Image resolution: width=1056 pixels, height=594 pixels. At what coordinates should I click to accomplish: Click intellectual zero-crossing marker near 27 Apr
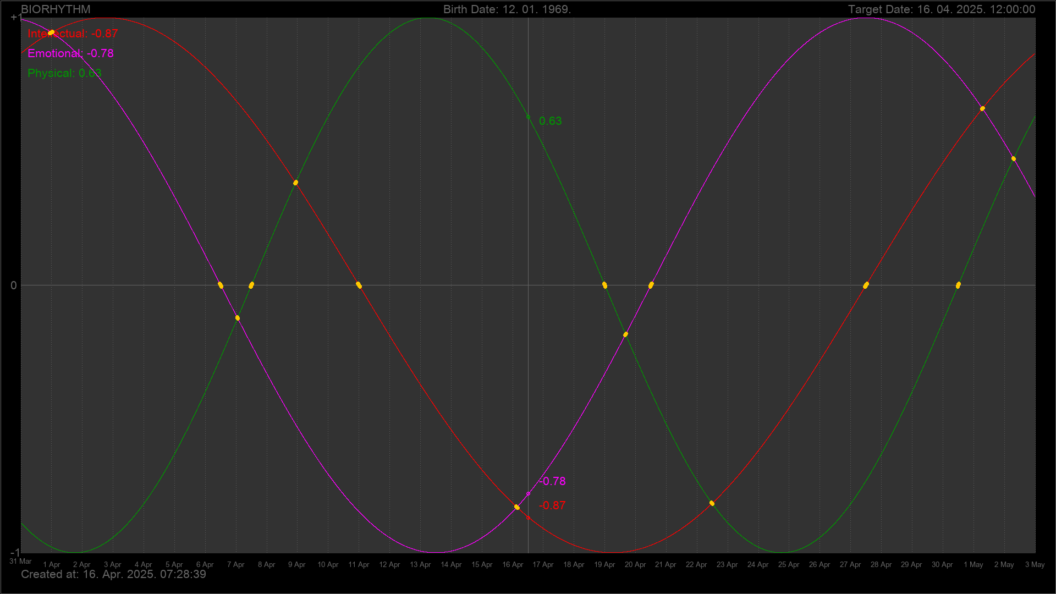tap(866, 285)
